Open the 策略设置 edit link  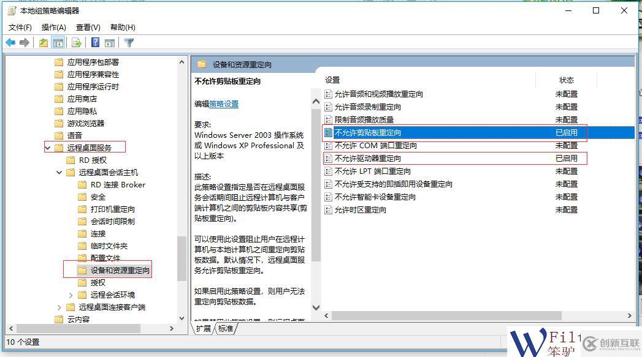click(x=224, y=104)
